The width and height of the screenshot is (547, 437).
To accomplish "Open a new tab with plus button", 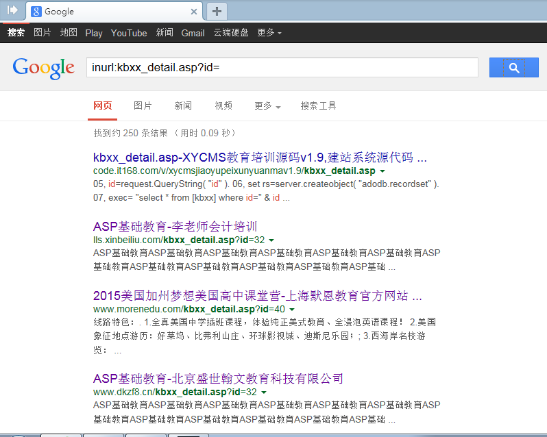I will click(x=217, y=11).
